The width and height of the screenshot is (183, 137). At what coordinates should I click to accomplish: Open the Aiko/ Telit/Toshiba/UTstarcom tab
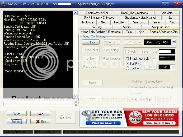coord(101,32)
